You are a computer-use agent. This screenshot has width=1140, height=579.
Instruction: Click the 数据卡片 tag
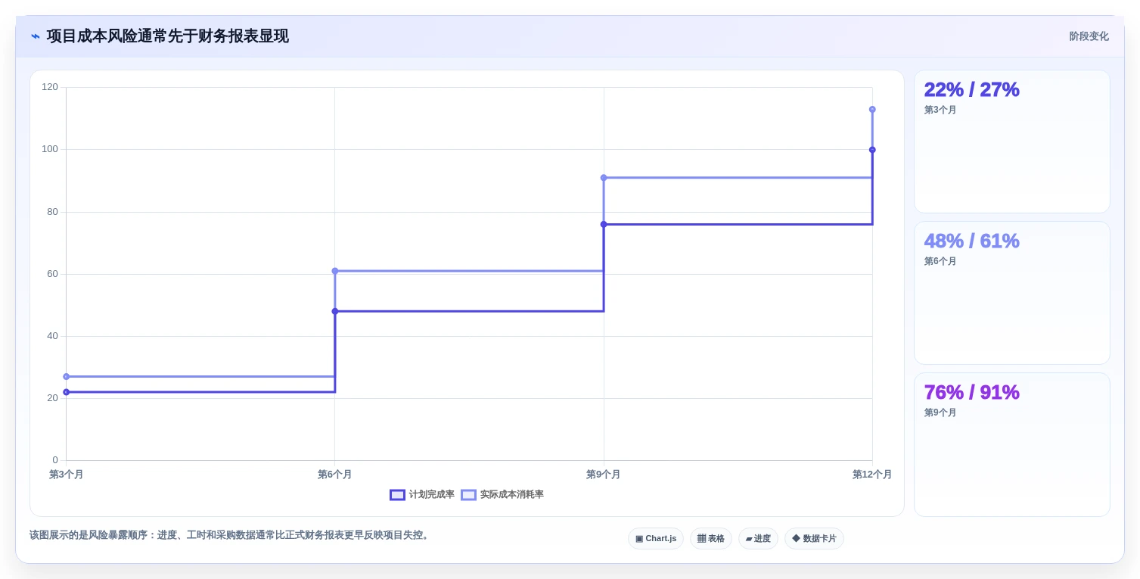coord(814,539)
